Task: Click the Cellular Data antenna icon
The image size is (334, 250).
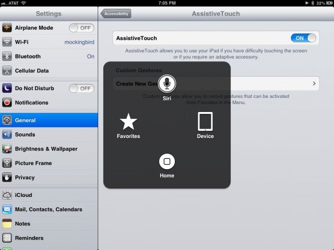Action: tap(7, 71)
